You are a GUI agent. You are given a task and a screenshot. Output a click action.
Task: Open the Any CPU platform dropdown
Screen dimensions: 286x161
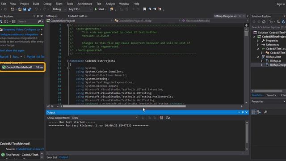coord(80,9)
